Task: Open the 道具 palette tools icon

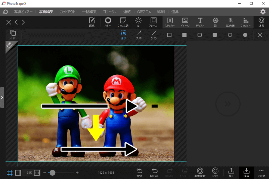Action: tap(261, 22)
